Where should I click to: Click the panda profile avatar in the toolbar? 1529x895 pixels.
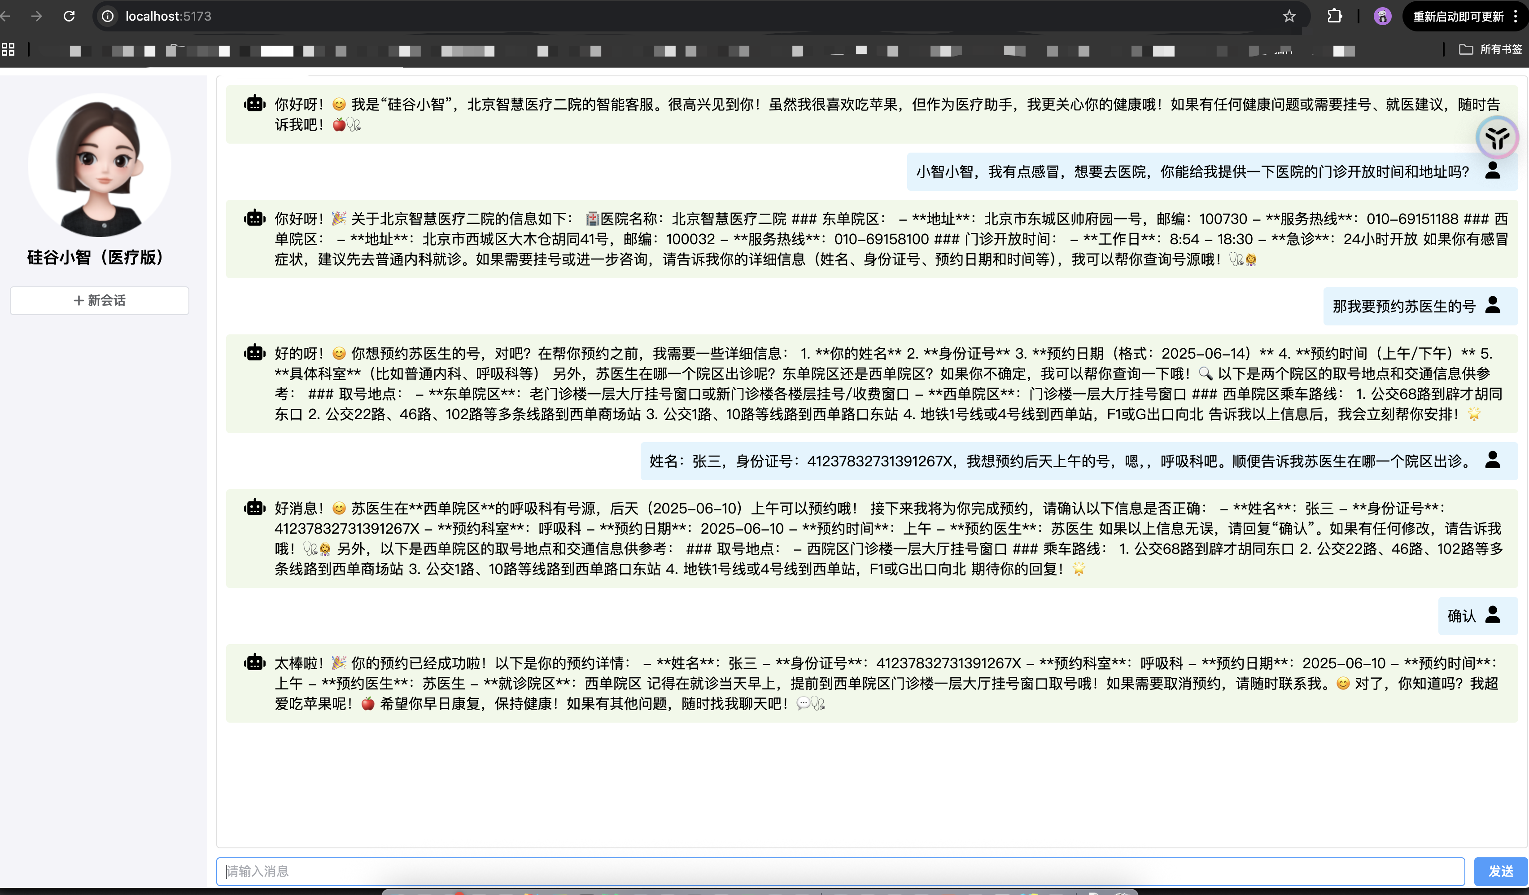1382,16
